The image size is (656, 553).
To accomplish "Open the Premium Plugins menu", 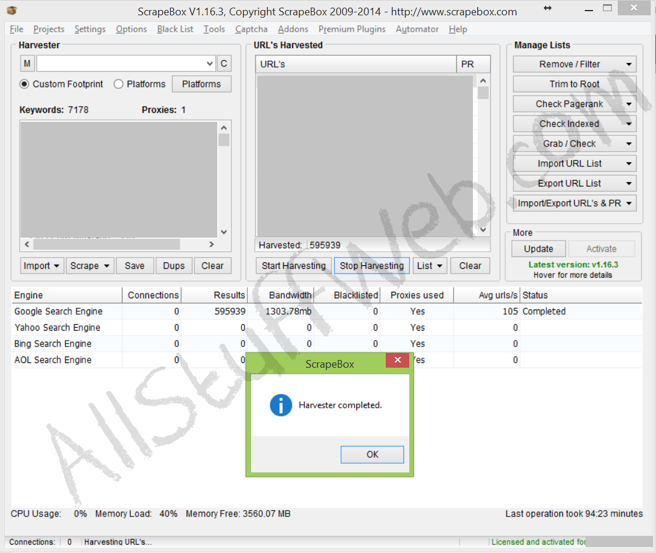I will [352, 29].
